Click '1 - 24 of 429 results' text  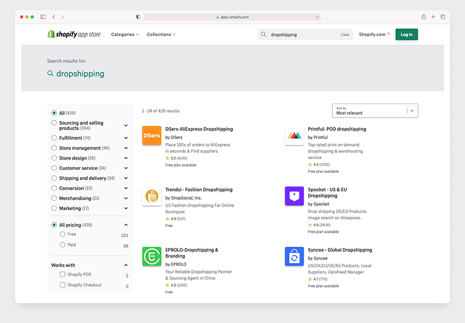[160, 111]
